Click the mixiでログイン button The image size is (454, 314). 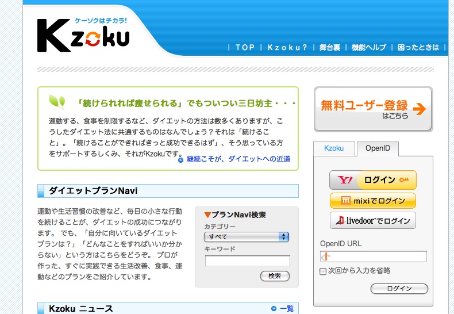point(373,201)
